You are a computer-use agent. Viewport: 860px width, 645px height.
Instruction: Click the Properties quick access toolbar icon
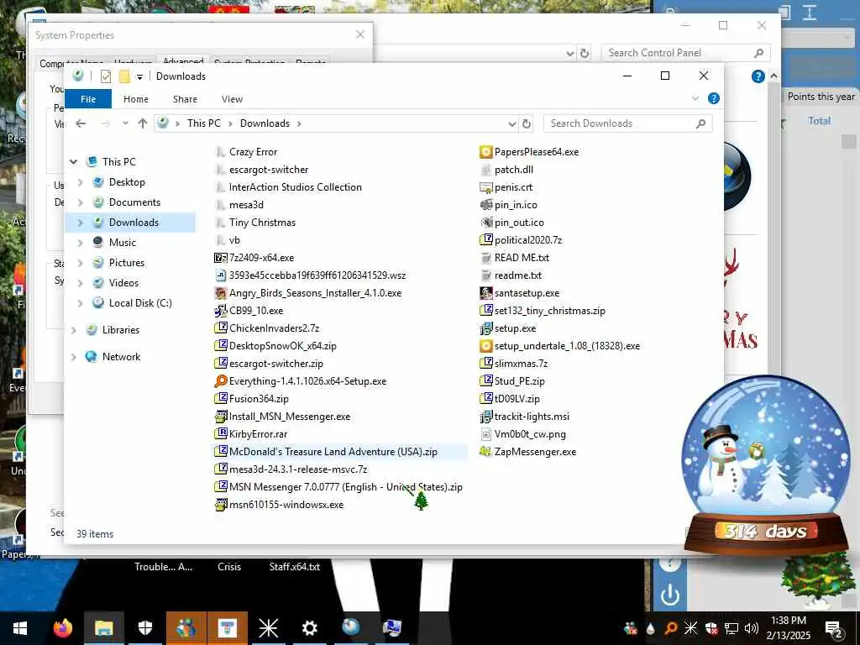[x=106, y=76]
